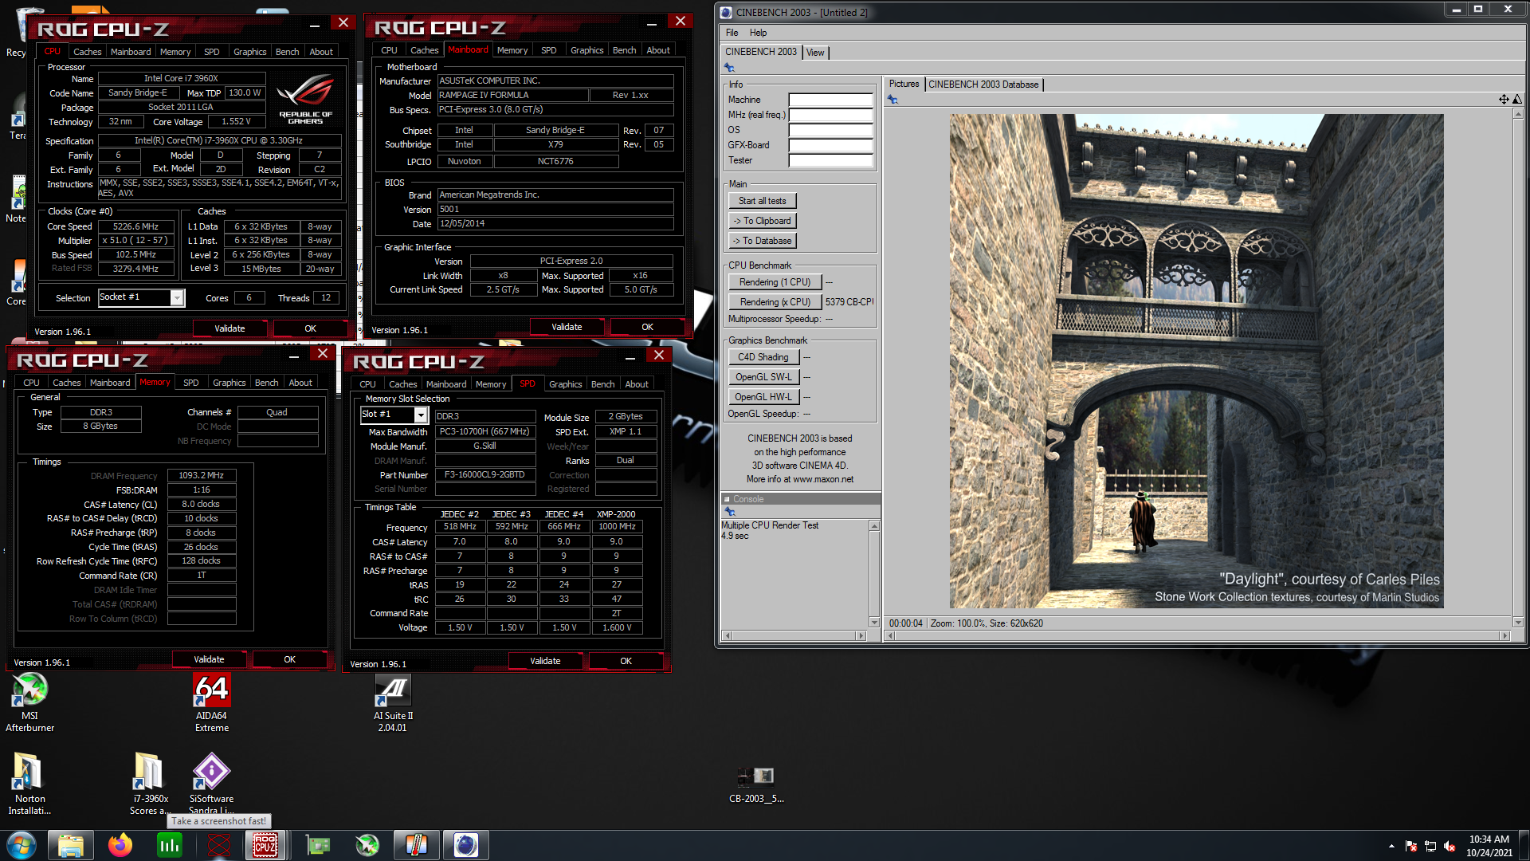Open the AIDA64 Extreme desktop shortcut
This screenshot has width=1530, height=861.
[211, 702]
